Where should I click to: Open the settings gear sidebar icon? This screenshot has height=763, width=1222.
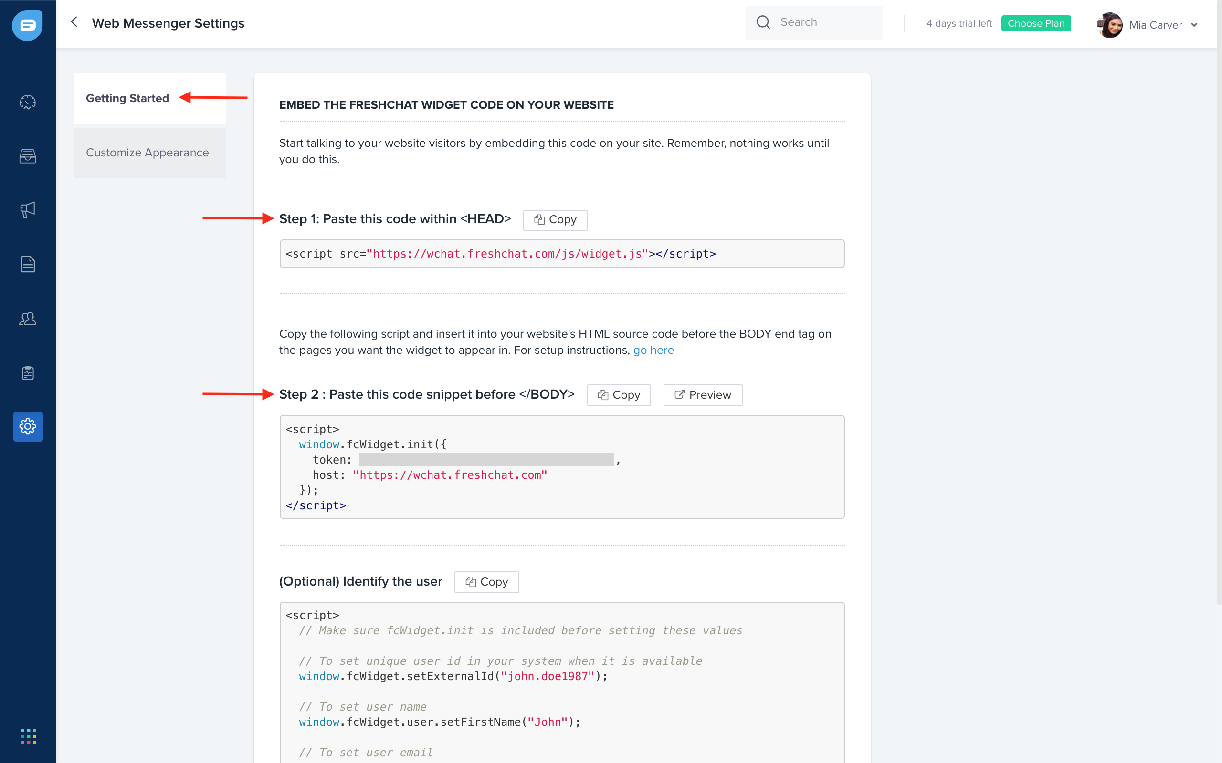tap(28, 426)
